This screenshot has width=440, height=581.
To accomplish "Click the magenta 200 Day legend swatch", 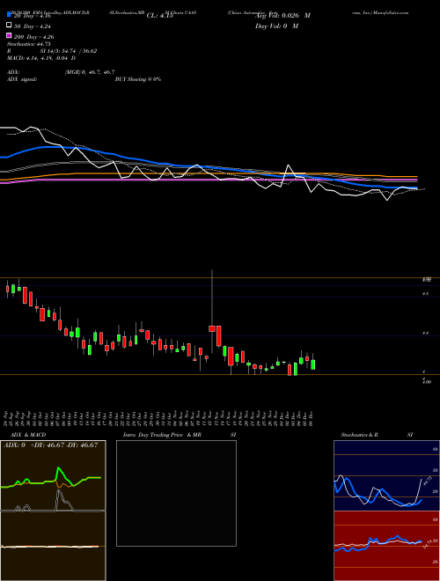I will pyautogui.click(x=9, y=36).
